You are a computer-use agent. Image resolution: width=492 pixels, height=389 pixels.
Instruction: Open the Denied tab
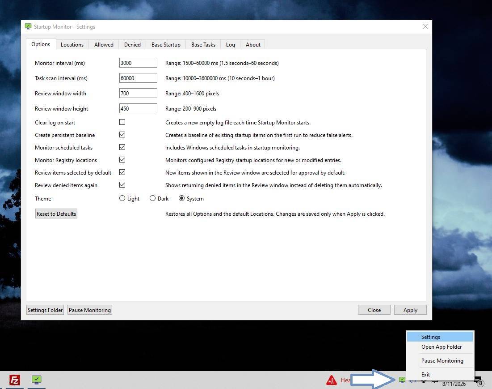(132, 45)
